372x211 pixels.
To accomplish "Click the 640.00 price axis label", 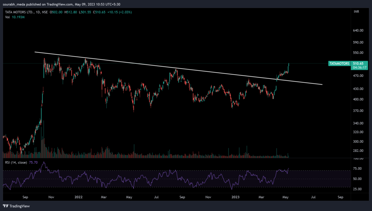I will click(358, 30).
